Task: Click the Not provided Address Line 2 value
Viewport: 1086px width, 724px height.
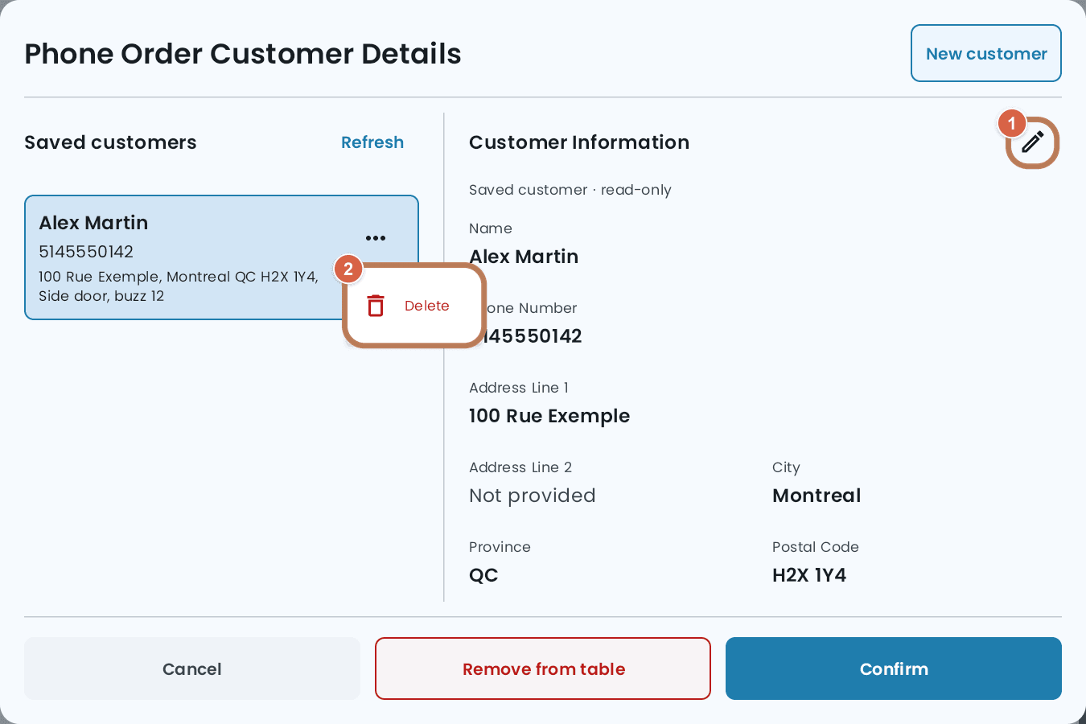Action: (x=533, y=496)
